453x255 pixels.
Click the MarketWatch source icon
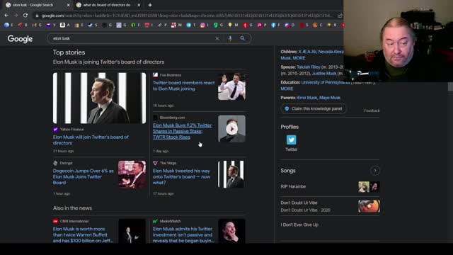(155, 221)
